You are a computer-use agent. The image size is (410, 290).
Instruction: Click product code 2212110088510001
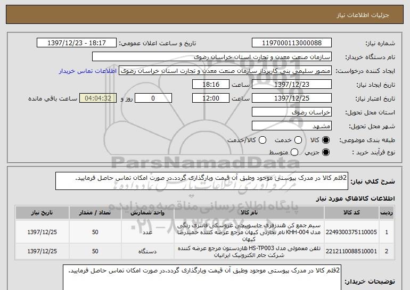351,251
